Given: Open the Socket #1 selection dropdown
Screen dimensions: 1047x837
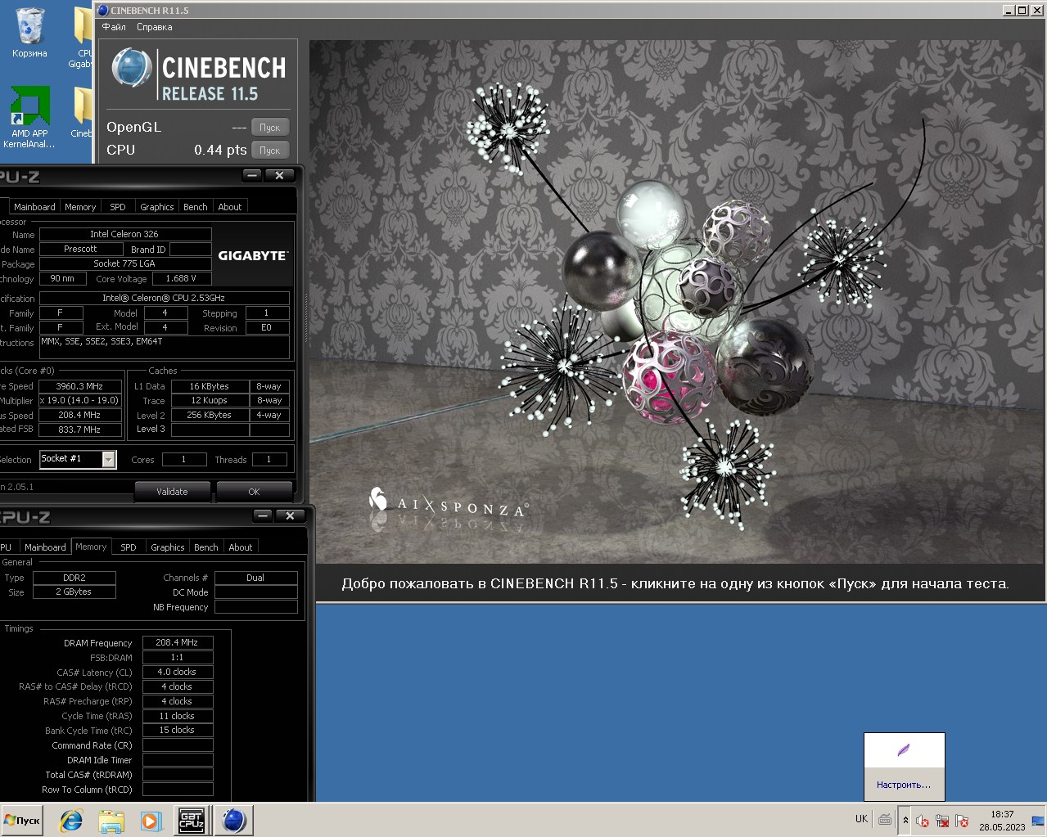Looking at the screenshot, I should click(108, 460).
